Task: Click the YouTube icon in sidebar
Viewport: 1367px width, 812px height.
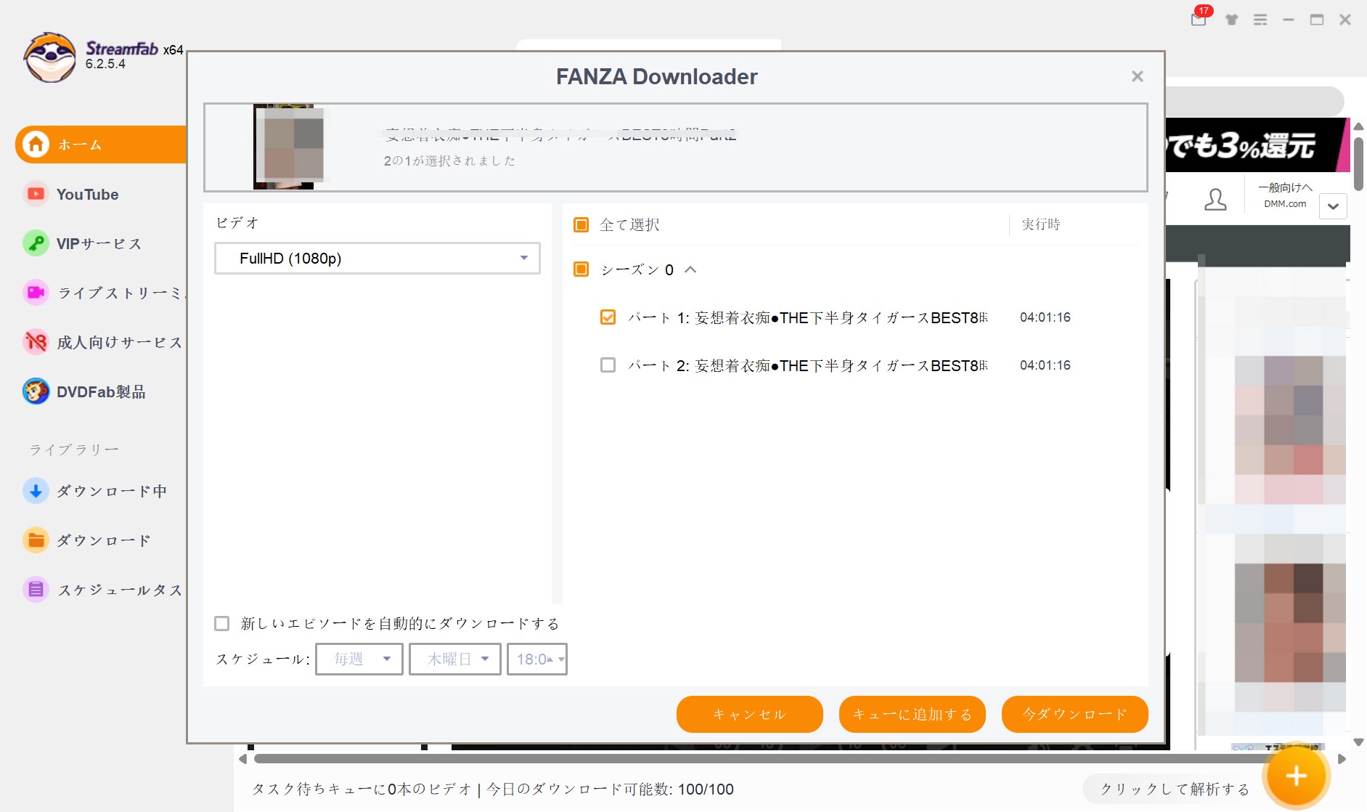Action: coord(36,194)
